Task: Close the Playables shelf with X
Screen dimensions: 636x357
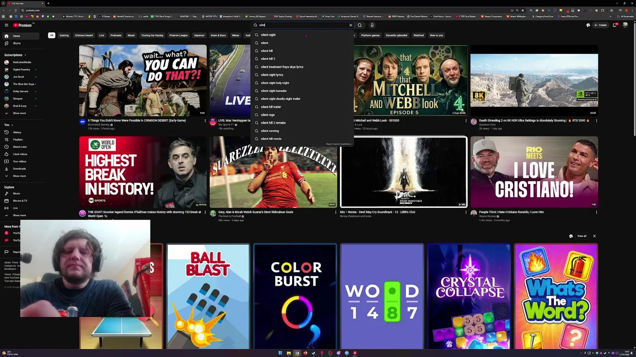Action: coord(594,236)
